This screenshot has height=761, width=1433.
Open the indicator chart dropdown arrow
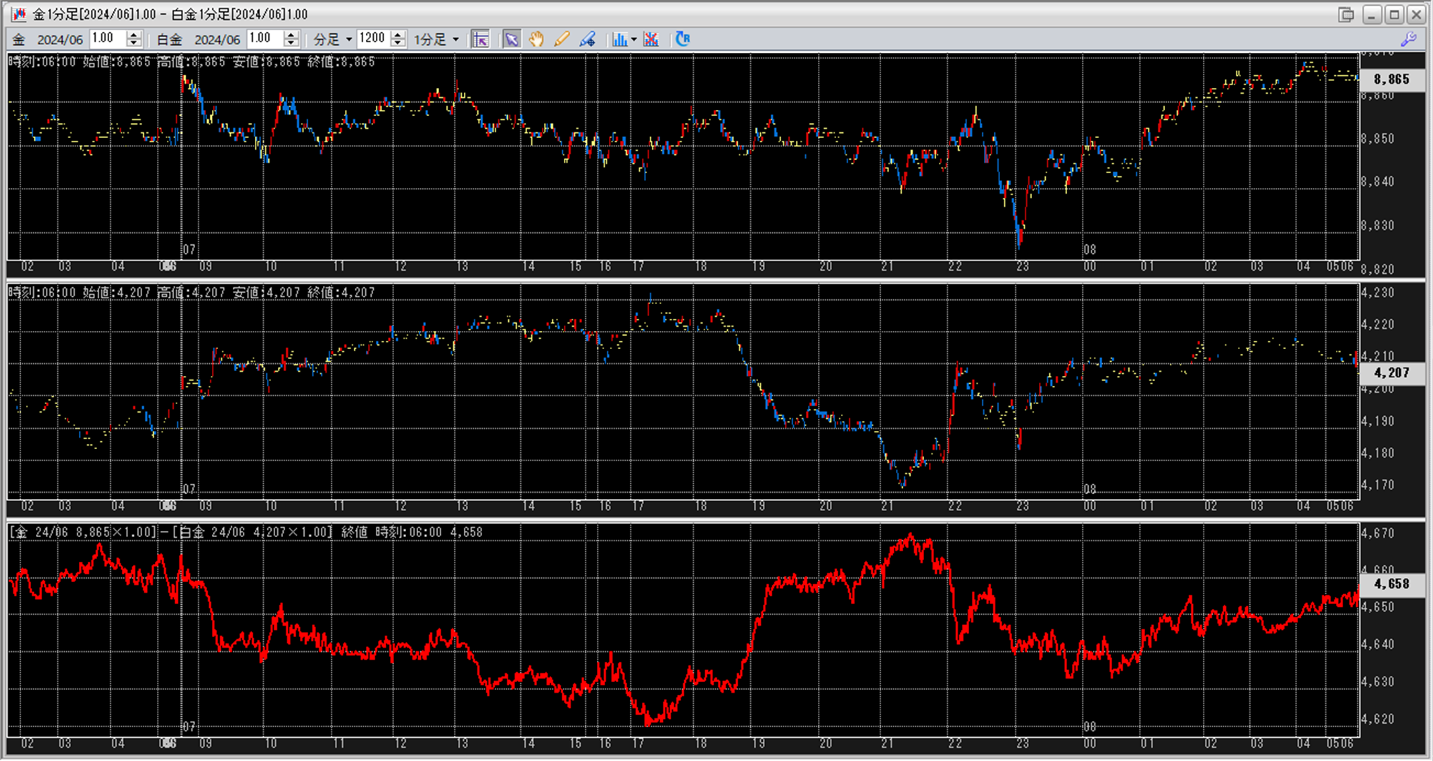(x=634, y=40)
